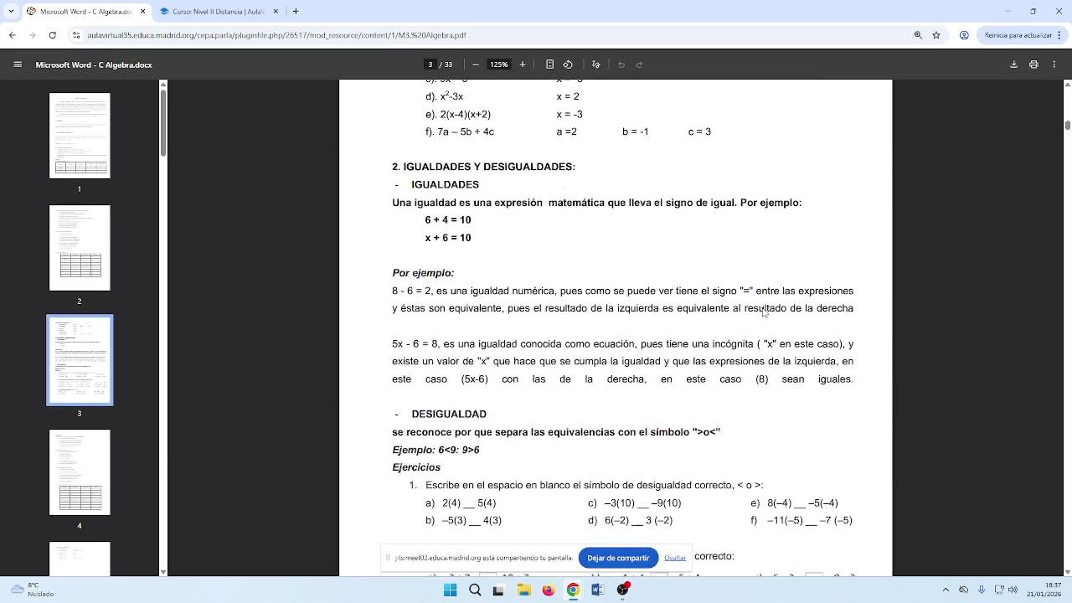Click the microphone tray icon

[x=982, y=590]
